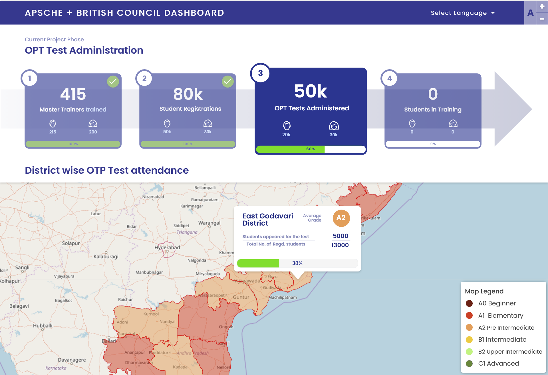Click the female icon in OPT Tests Administered
The width and height of the screenshot is (548, 375).
point(334,125)
